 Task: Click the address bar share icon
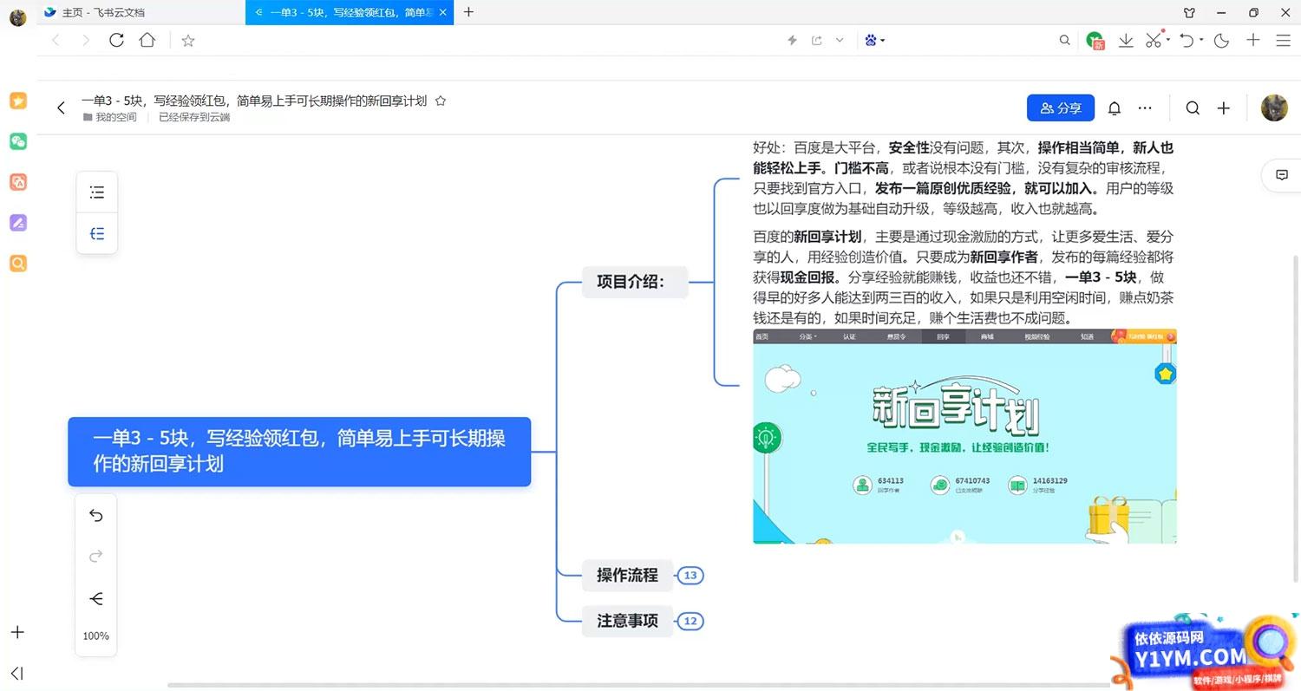click(x=816, y=40)
